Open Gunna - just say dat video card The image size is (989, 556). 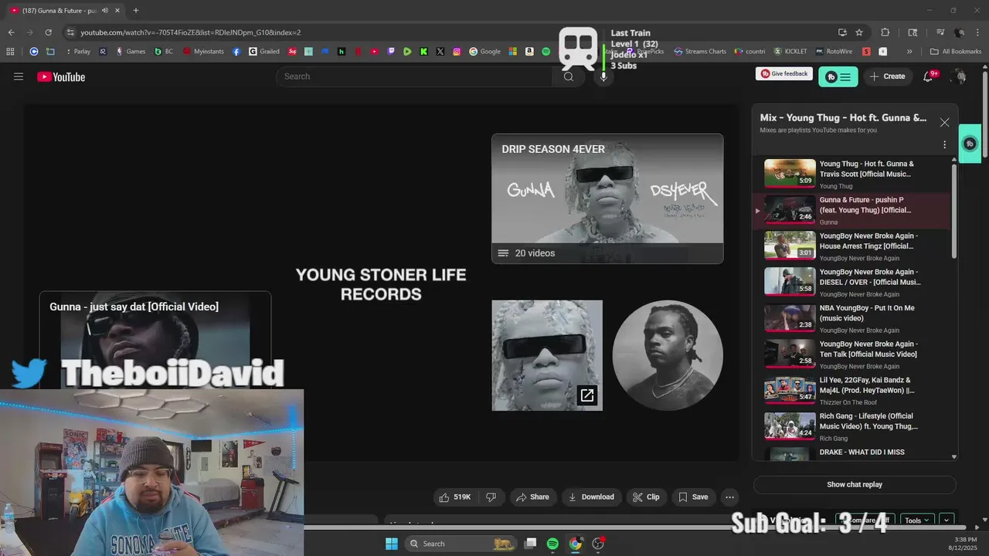(x=155, y=340)
